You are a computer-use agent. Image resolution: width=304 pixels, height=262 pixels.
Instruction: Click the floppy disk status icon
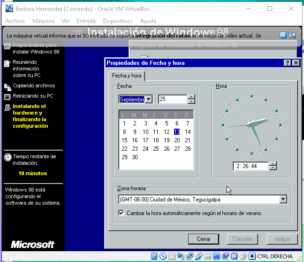pyautogui.click(x=172, y=256)
